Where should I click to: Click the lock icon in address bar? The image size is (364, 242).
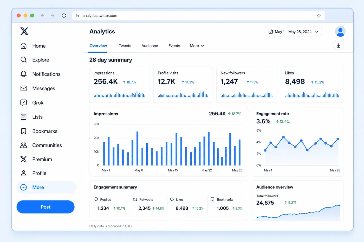[77, 16]
